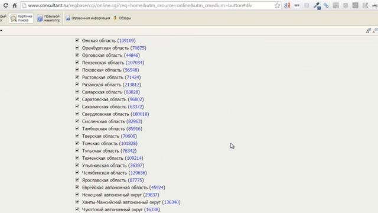Uncheck Тамбовская область checkbox

tap(77, 128)
